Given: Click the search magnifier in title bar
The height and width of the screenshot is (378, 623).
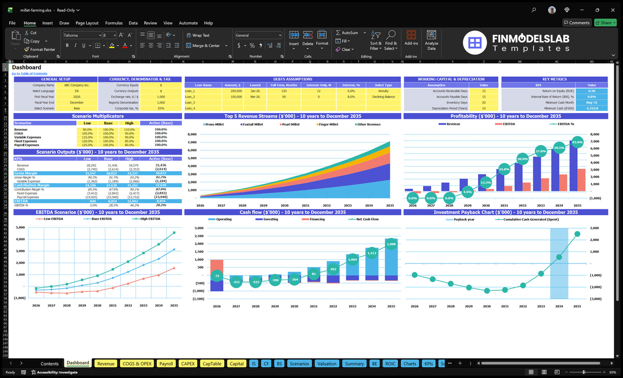Looking at the screenshot, I should click(534, 9).
